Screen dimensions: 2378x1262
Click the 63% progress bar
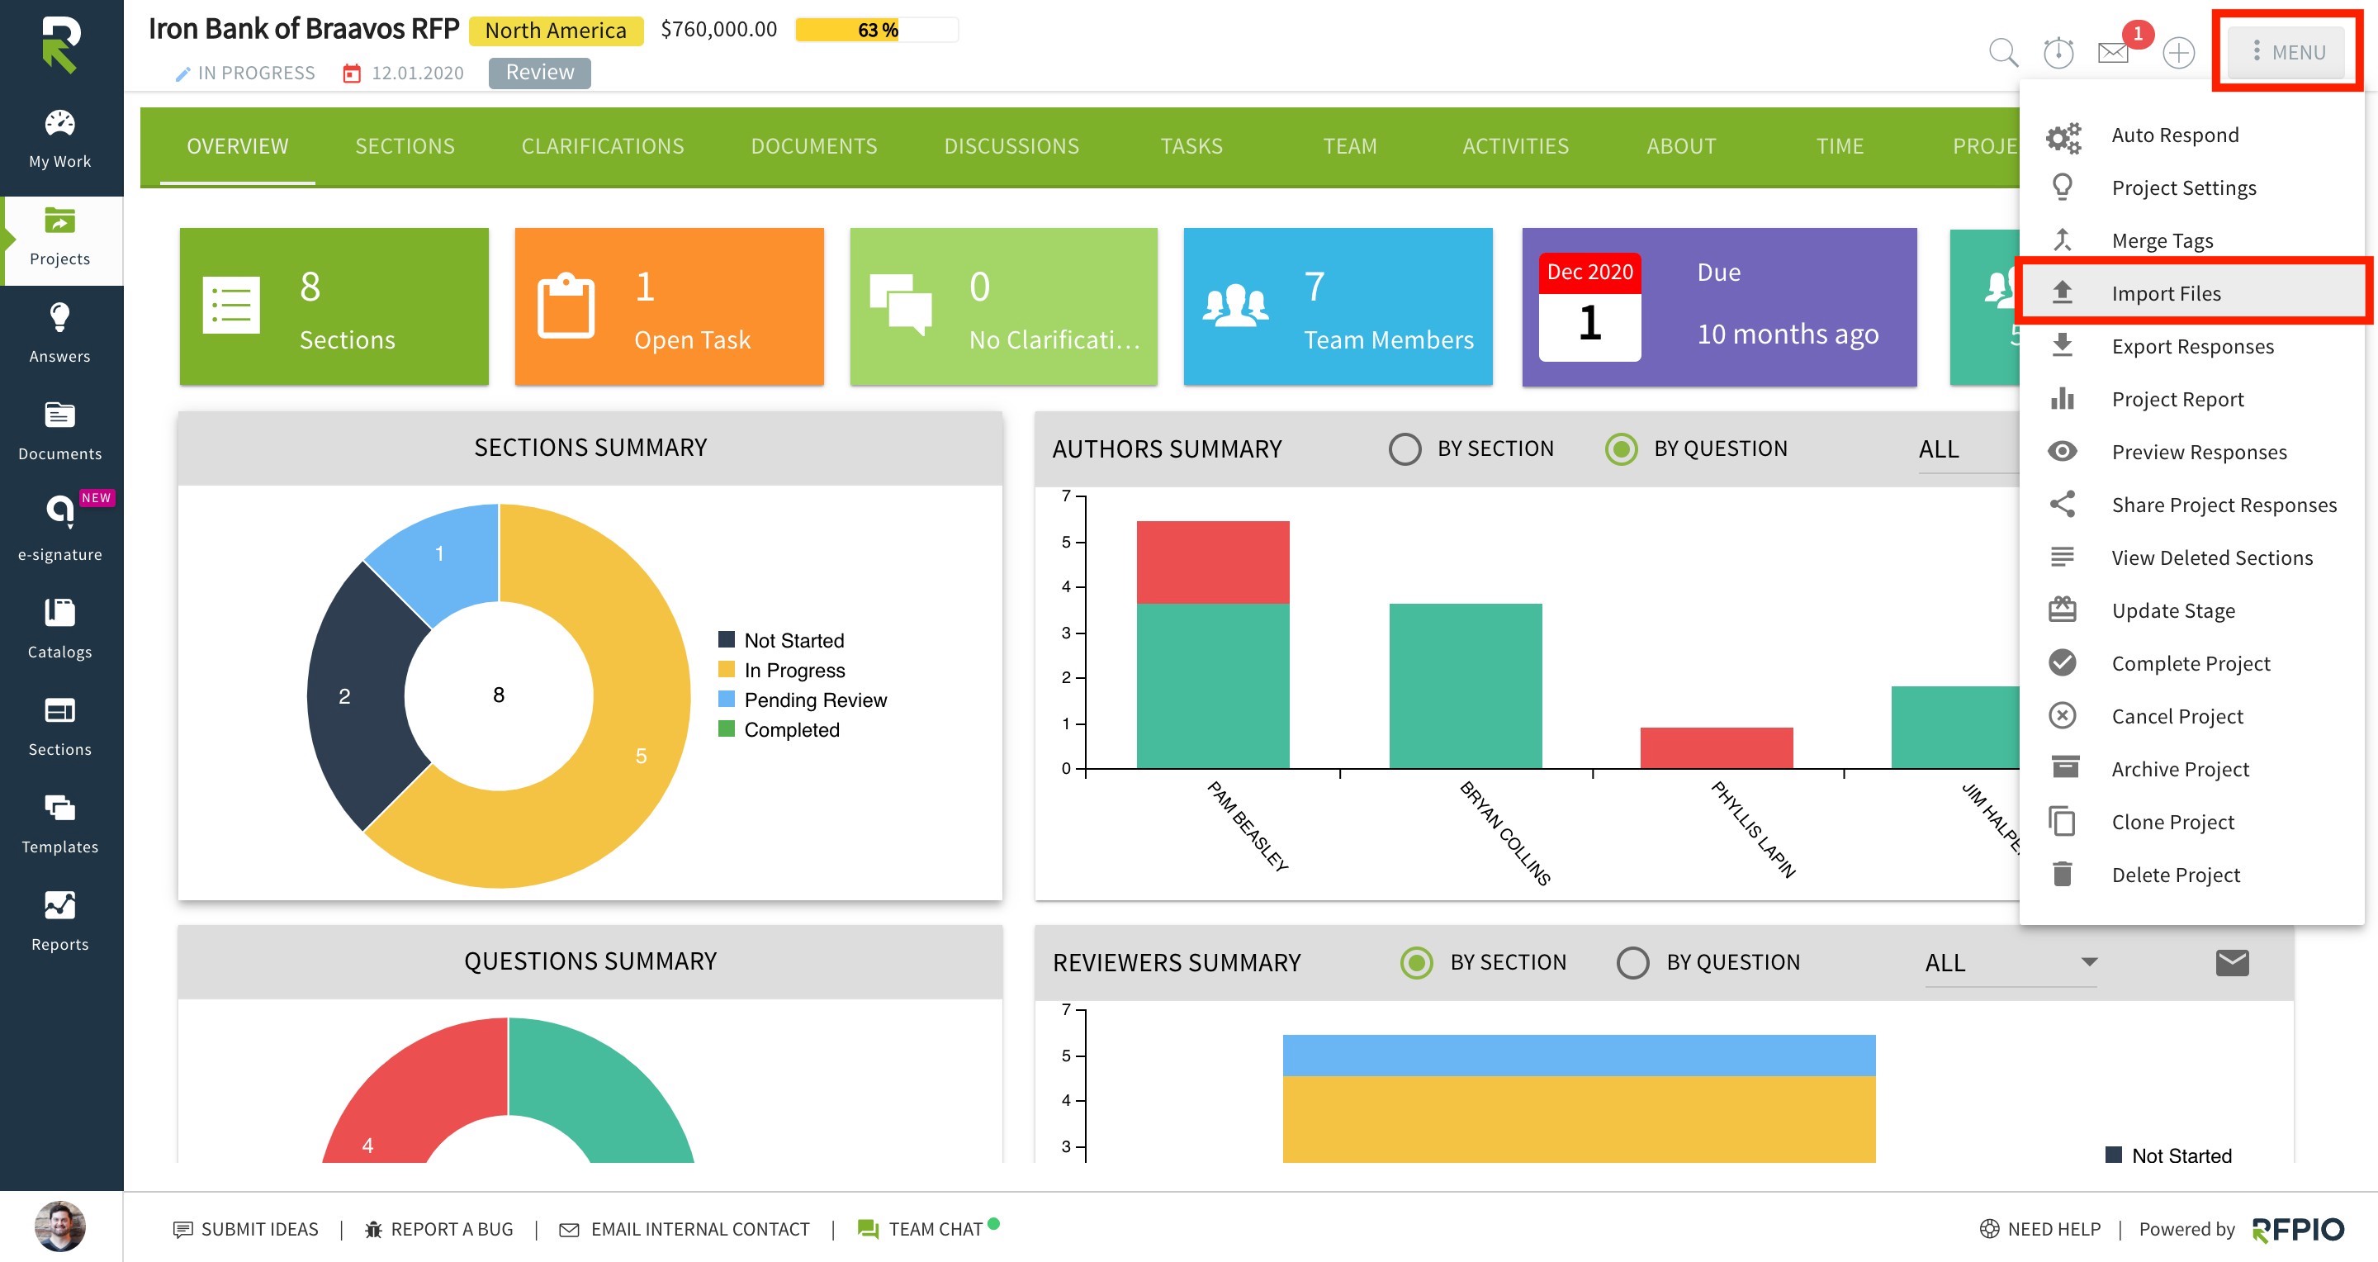pos(876,31)
